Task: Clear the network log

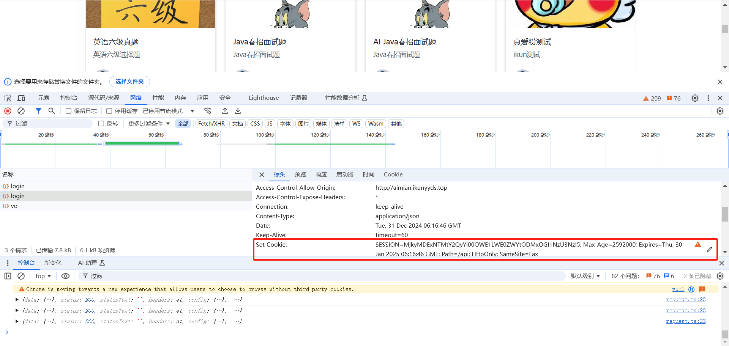Action: [x=21, y=111]
